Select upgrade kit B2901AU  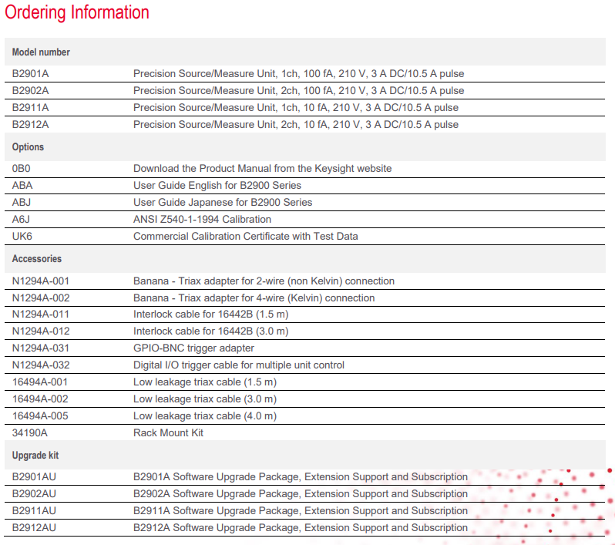coord(34,476)
